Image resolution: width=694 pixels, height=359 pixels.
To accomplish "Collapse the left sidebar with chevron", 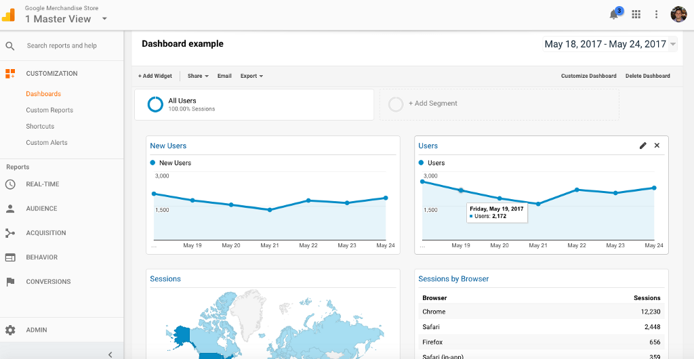I will pos(110,354).
